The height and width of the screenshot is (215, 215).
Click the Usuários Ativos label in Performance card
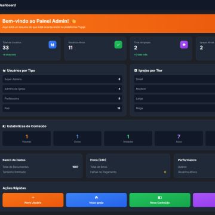click(x=188, y=172)
